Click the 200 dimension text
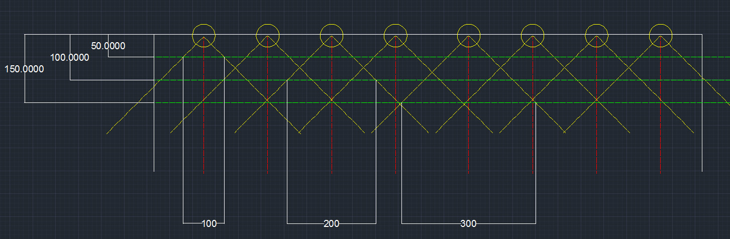 [332, 223]
